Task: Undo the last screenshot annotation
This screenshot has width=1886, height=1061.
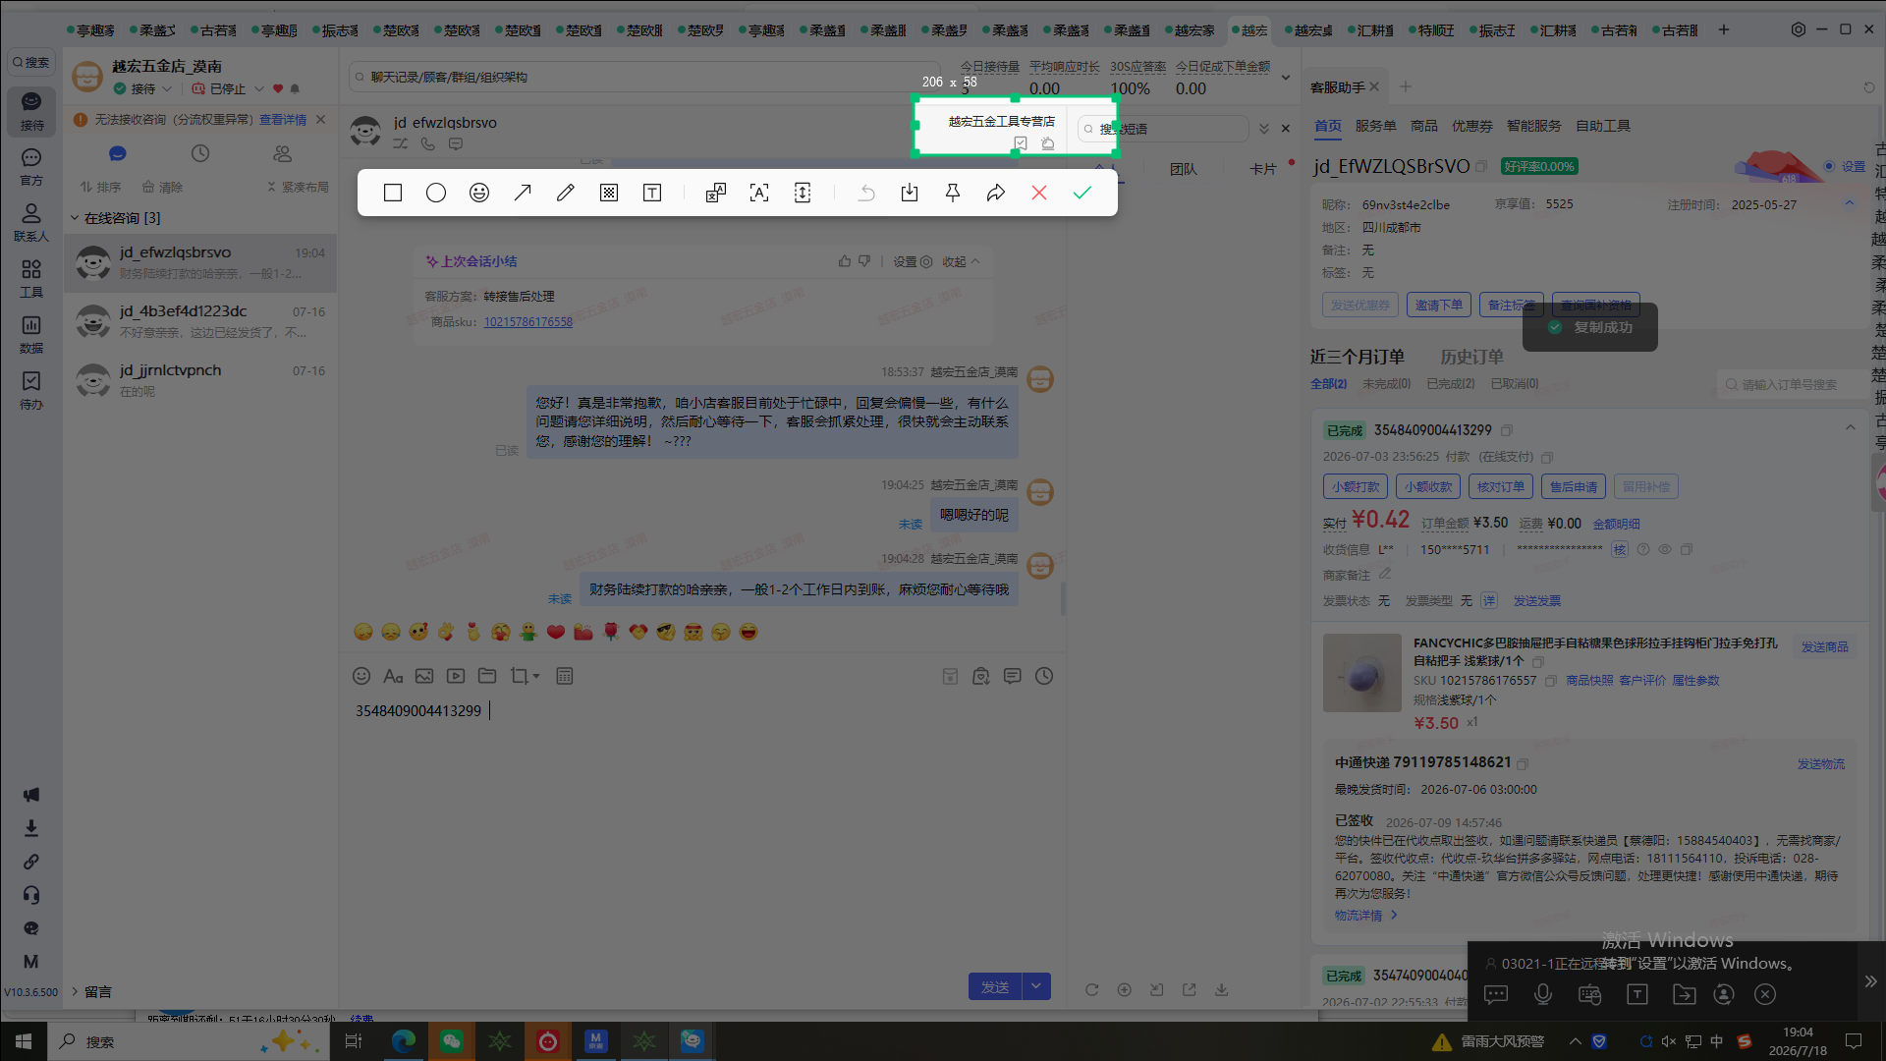Action: point(866,193)
